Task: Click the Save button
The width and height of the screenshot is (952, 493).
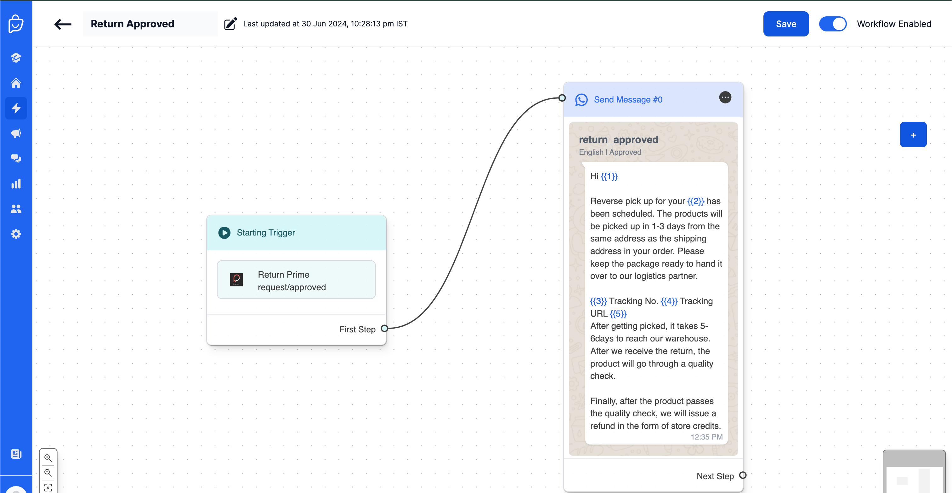Action: (x=786, y=24)
